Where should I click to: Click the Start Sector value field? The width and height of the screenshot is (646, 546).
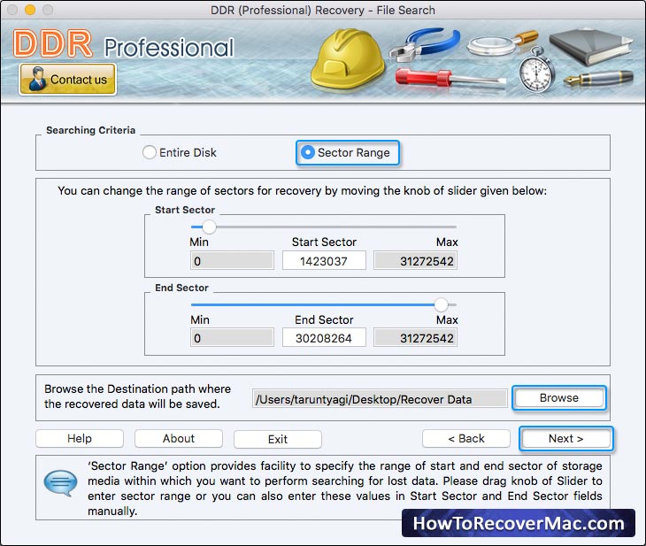[324, 261]
